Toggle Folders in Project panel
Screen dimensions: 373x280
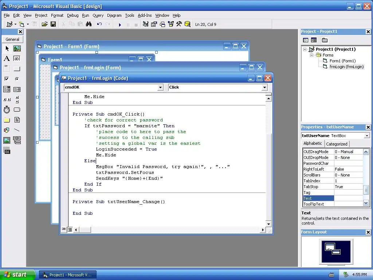coord(325,40)
